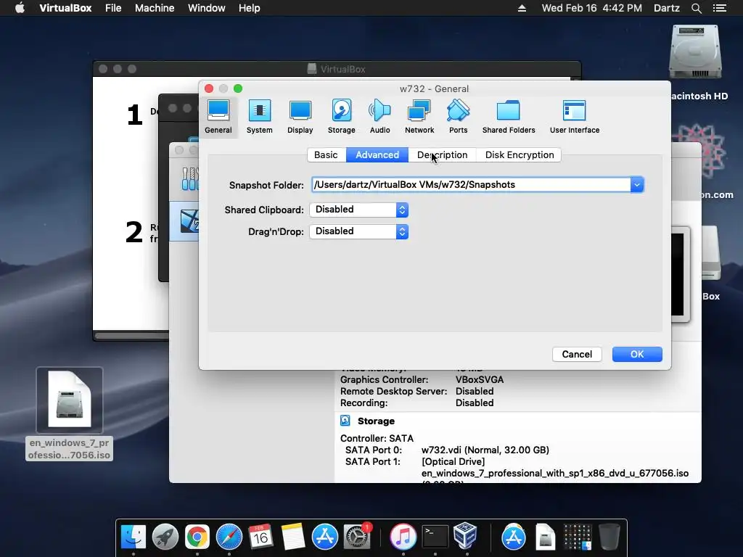Screen dimensions: 743x557
Task: Open the Shared Clipboard dropdown
Action: [358, 210]
